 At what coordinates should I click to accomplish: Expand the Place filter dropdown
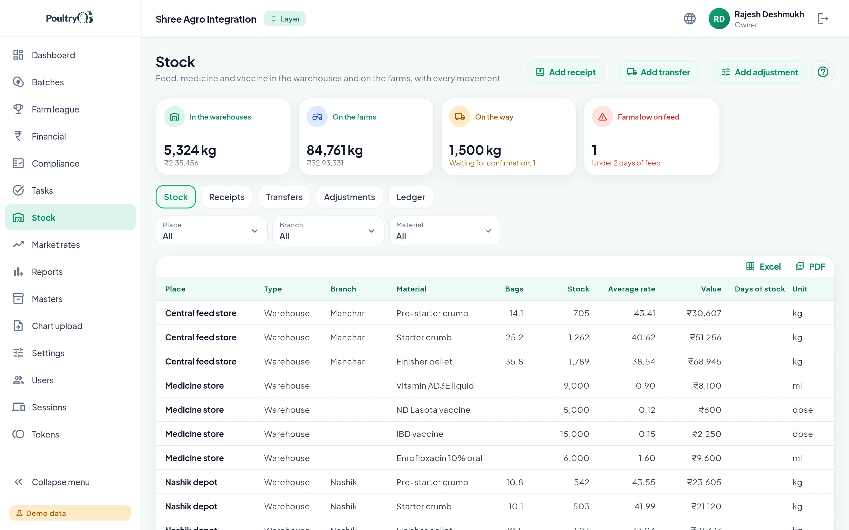[212, 231]
